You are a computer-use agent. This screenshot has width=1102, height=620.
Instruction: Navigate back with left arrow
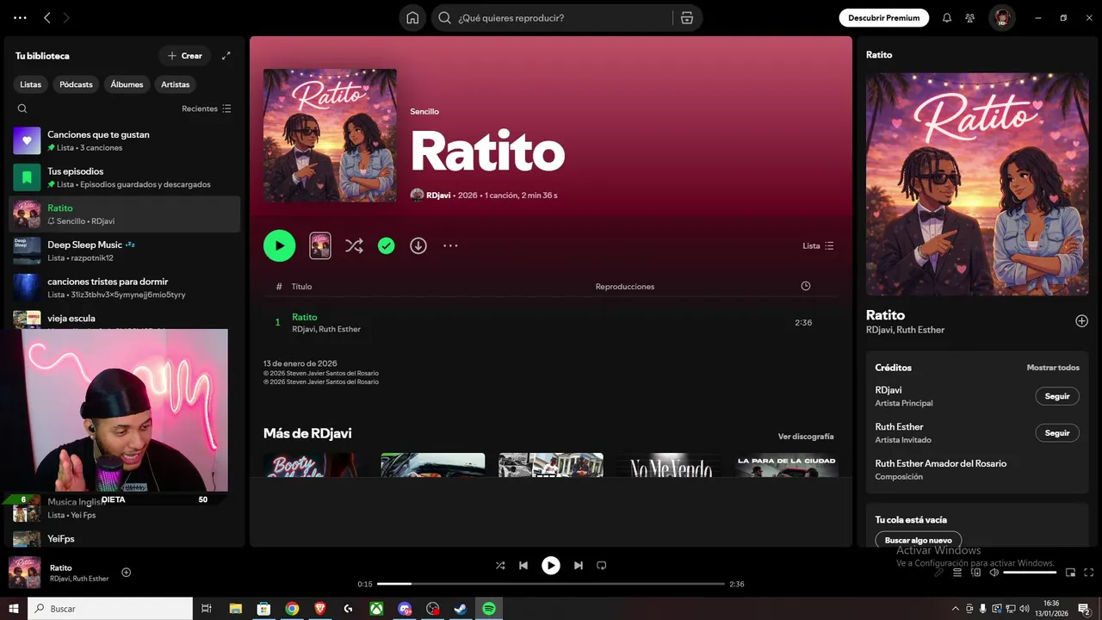[47, 17]
